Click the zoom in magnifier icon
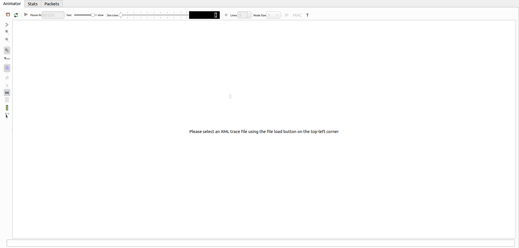The image size is (519, 248). pyautogui.click(x=7, y=32)
